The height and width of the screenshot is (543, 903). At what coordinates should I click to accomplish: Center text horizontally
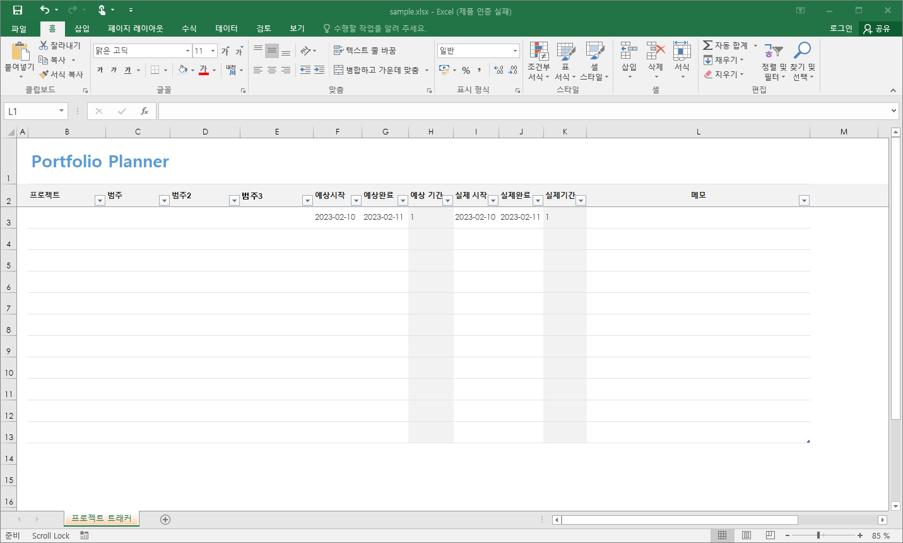coord(272,70)
